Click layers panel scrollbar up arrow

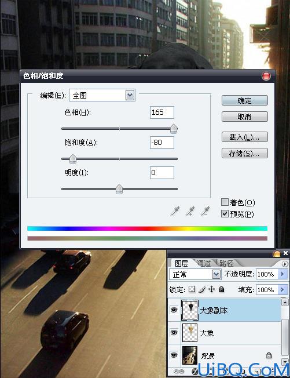tap(285, 303)
